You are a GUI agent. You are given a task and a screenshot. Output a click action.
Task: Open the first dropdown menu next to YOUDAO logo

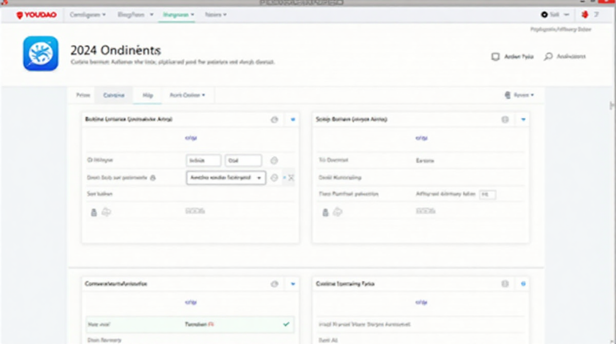(x=87, y=15)
